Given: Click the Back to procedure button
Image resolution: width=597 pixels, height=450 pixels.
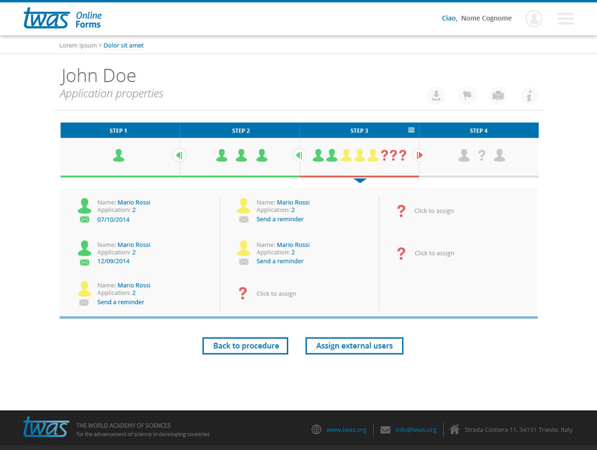Looking at the screenshot, I should point(245,346).
